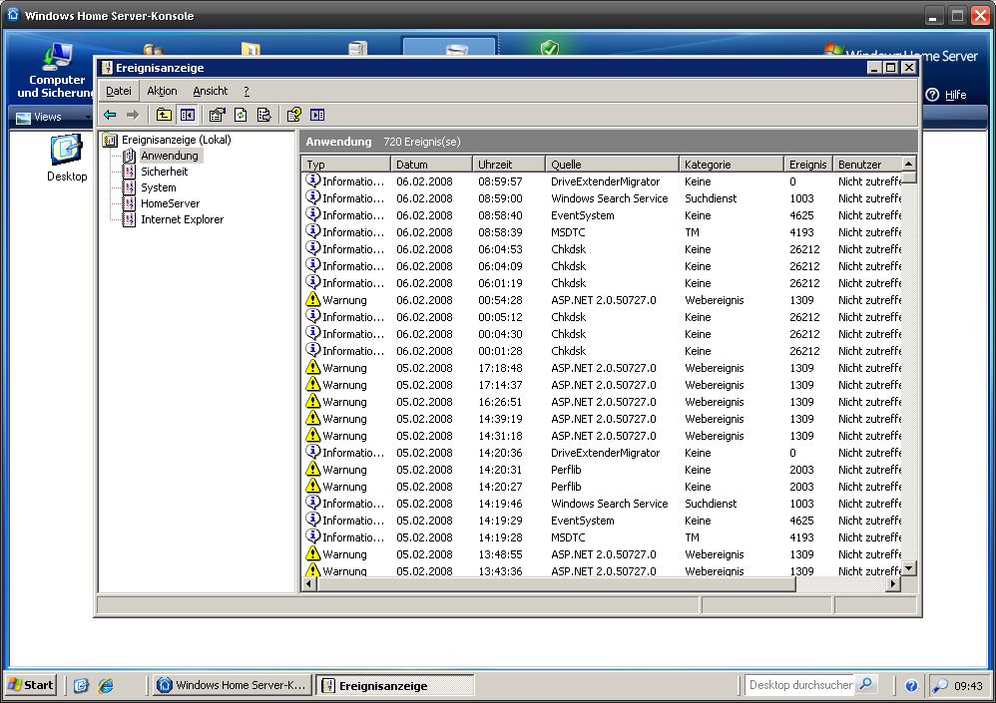Click the grey forward arrow toolbar icon
This screenshot has height=703, width=996.
pyautogui.click(x=132, y=115)
